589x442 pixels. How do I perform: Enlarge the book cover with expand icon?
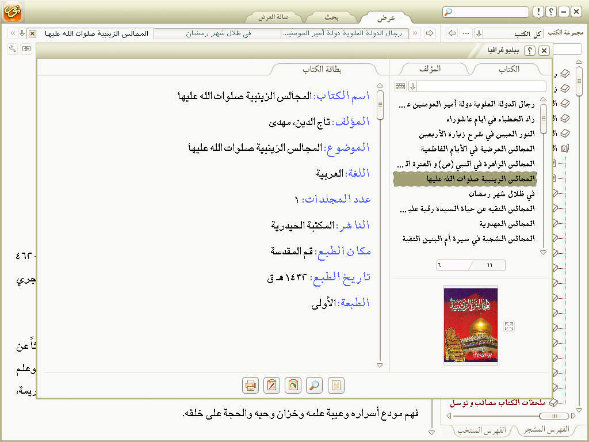coord(508,326)
